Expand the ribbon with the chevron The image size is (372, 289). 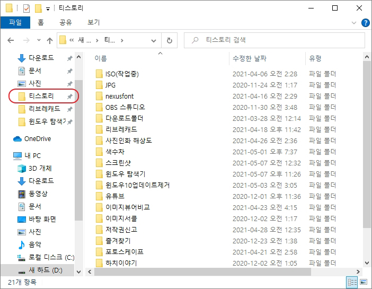354,23
